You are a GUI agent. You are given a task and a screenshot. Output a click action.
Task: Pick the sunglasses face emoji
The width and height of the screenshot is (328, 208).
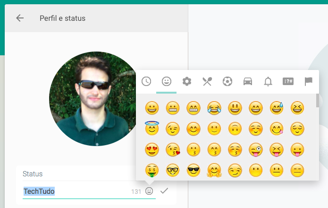pyautogui.click(x=193, y=170)
